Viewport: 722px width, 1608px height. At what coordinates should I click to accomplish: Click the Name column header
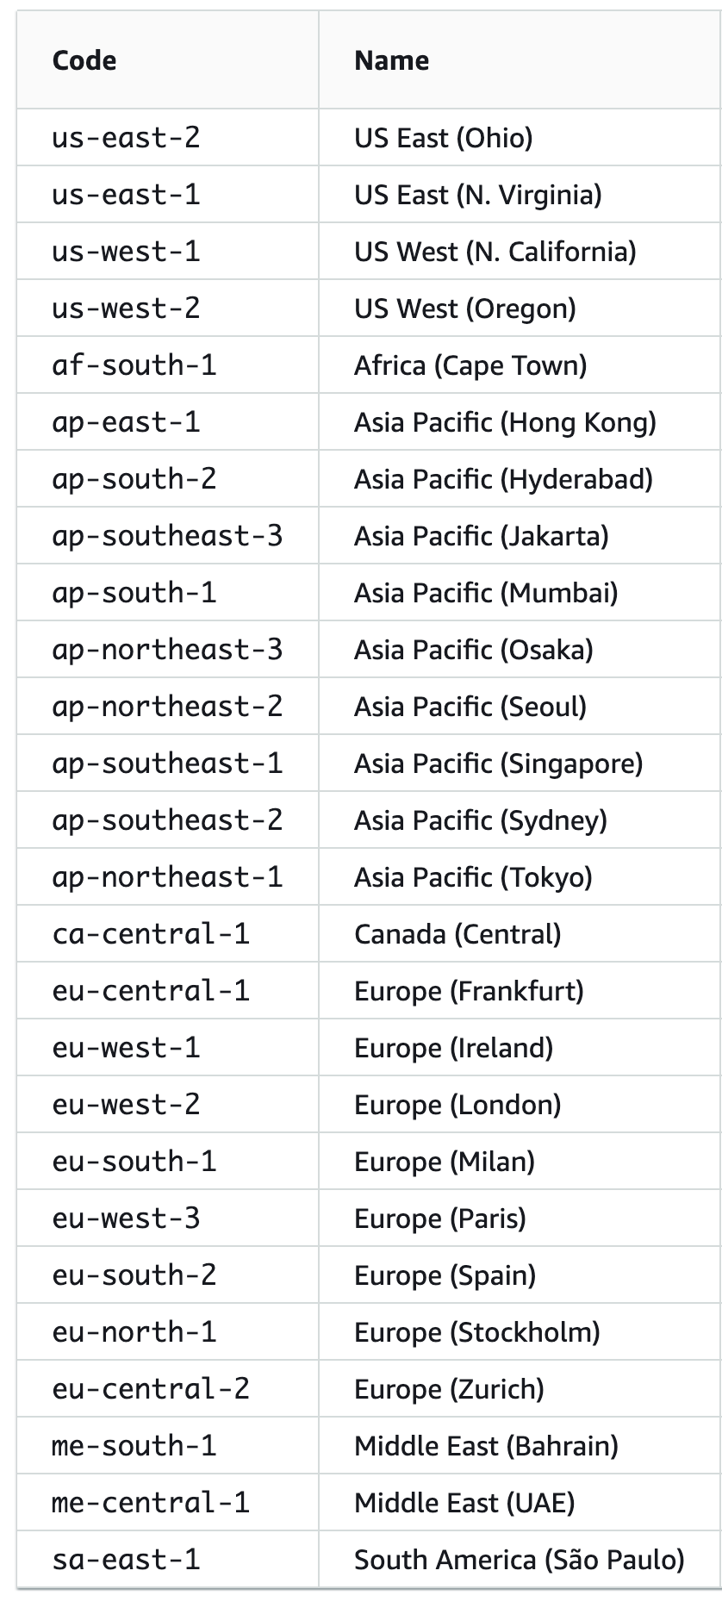[391, 60]
